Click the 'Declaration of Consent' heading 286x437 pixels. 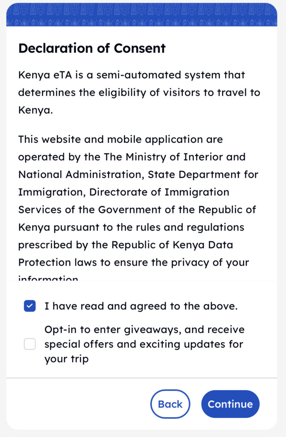click(92, 48)
